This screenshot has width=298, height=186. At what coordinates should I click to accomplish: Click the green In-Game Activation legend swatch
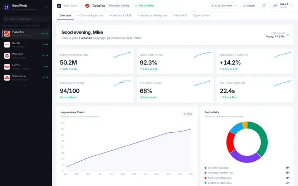(205, 168)
